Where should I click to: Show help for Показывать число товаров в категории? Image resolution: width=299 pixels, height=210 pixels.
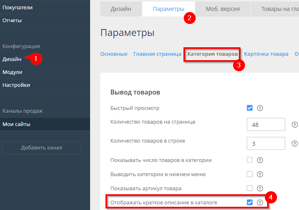(x=260, y=160)
